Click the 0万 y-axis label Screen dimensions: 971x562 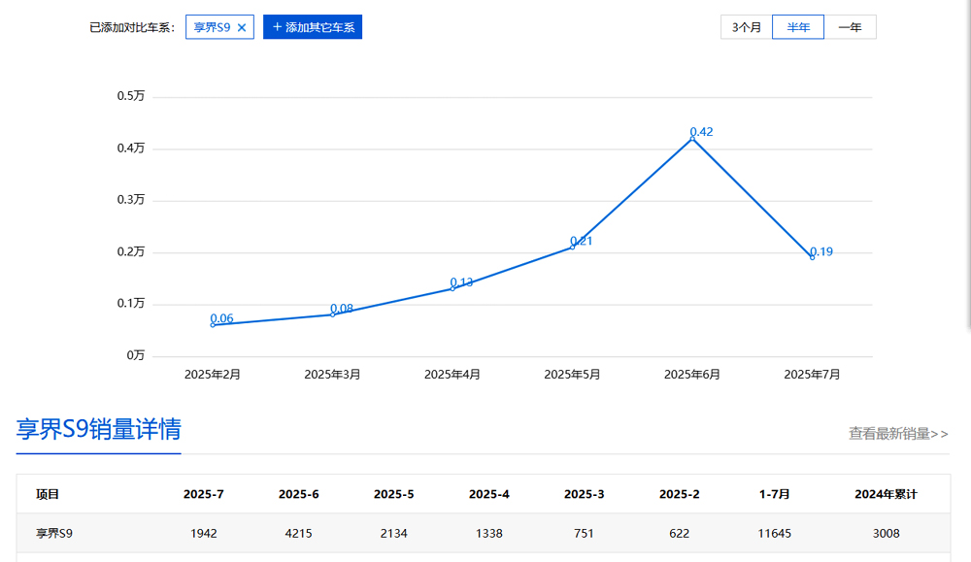click(136, 355)
